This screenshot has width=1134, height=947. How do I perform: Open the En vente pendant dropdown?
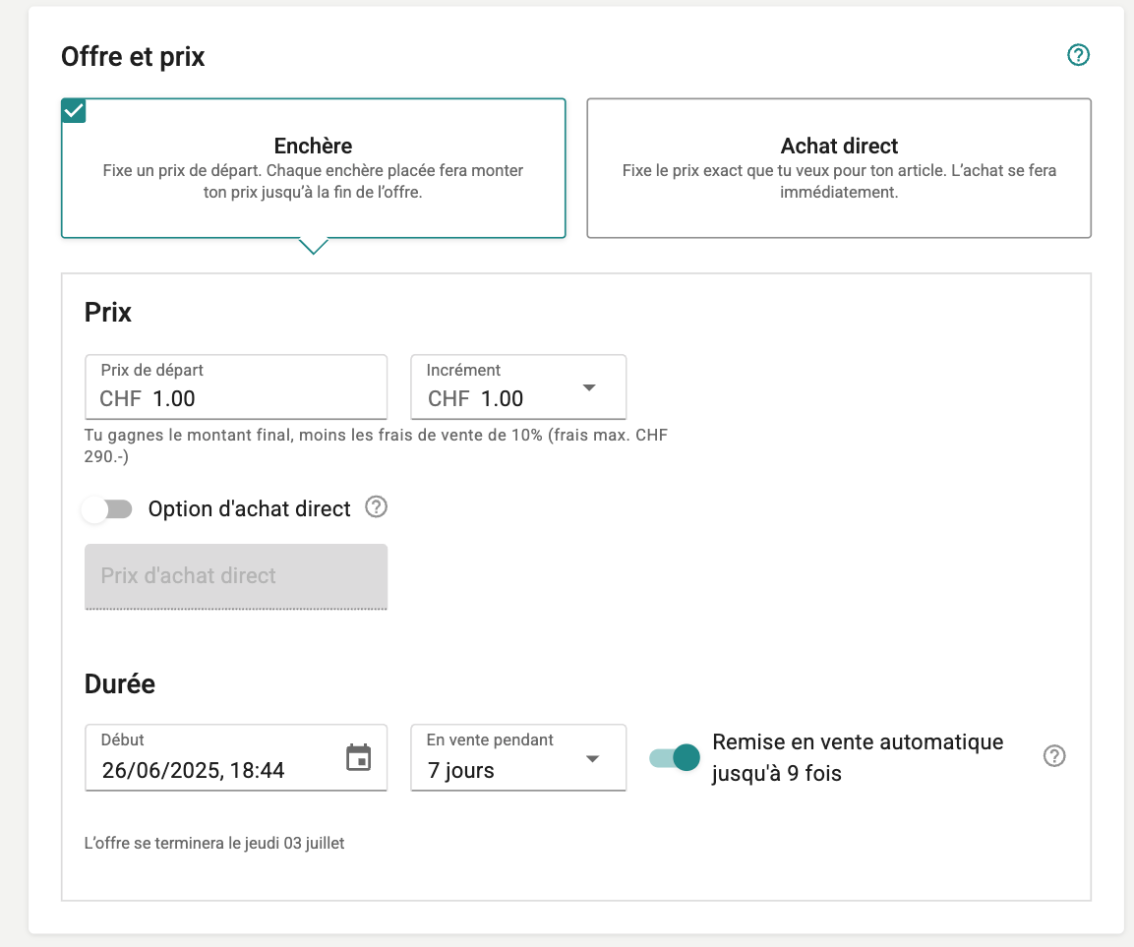pos(517,757)
